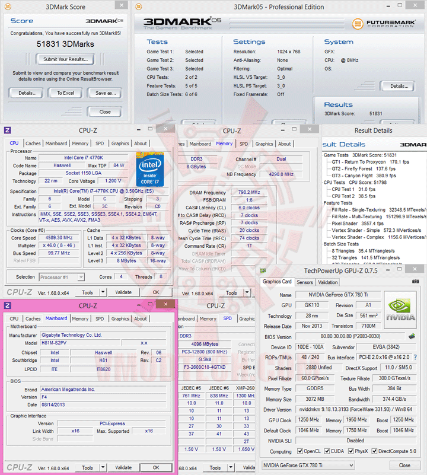Click the BIOS Version field in GPU-Z

pos(350,336)
